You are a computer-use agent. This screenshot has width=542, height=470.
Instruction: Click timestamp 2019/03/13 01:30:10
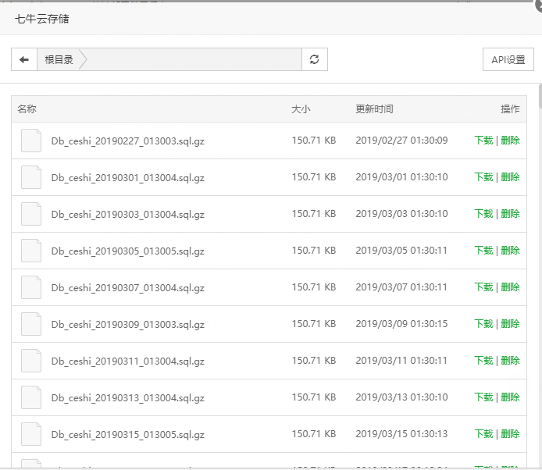click(401, 397)
